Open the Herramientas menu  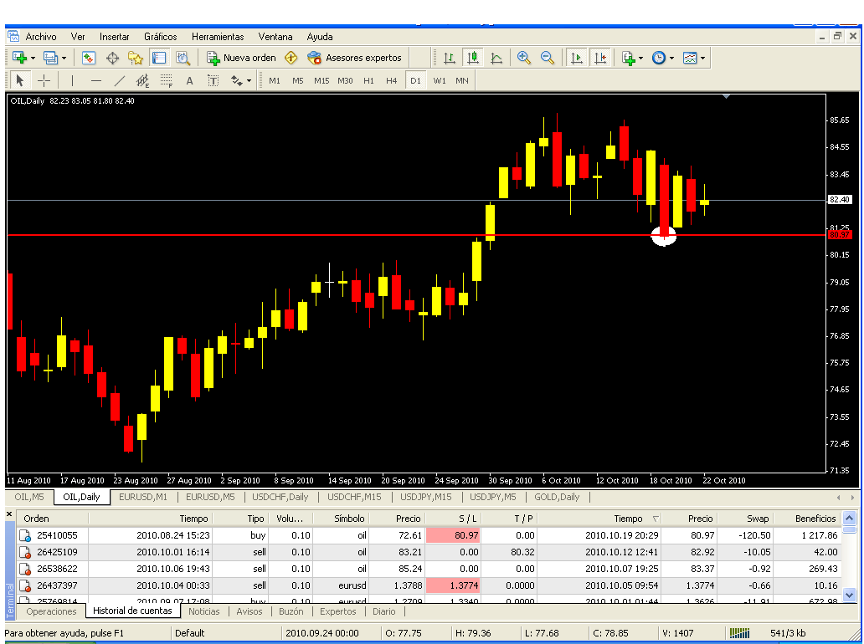[x=218, y=37]
